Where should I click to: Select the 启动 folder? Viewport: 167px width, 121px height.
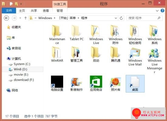point(96,54)
